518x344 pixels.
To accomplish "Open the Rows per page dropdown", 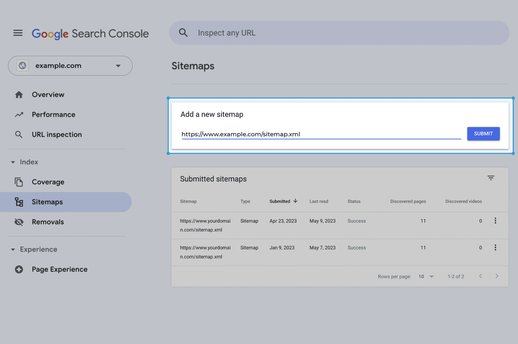I will (x=426, y=276).
